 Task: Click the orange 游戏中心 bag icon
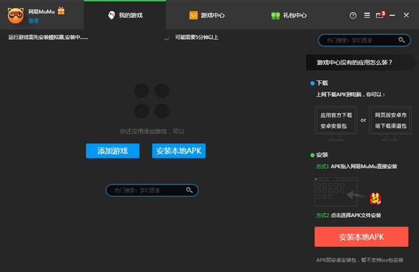193,15
